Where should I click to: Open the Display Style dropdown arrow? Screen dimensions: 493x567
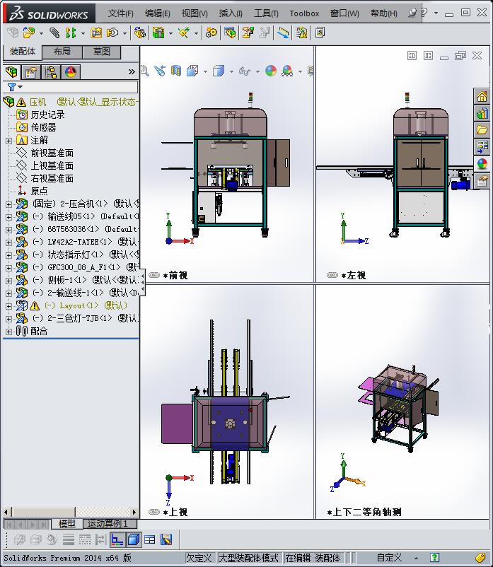click(x=231, y=71)
